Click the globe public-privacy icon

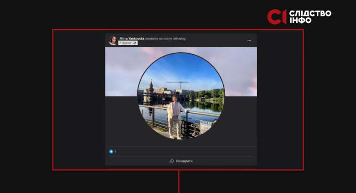135,43
